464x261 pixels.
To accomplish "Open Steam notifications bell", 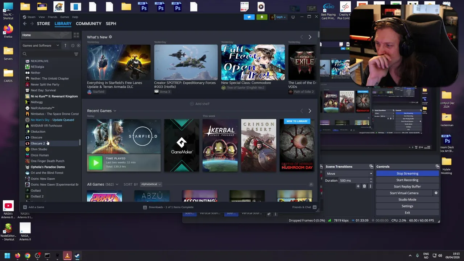I will pos(262,17).
